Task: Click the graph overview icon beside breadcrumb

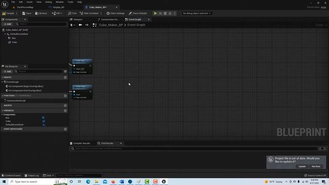Action: [95, 25]
